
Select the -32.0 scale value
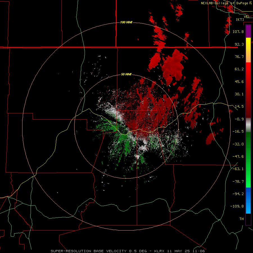pos(238,144)
